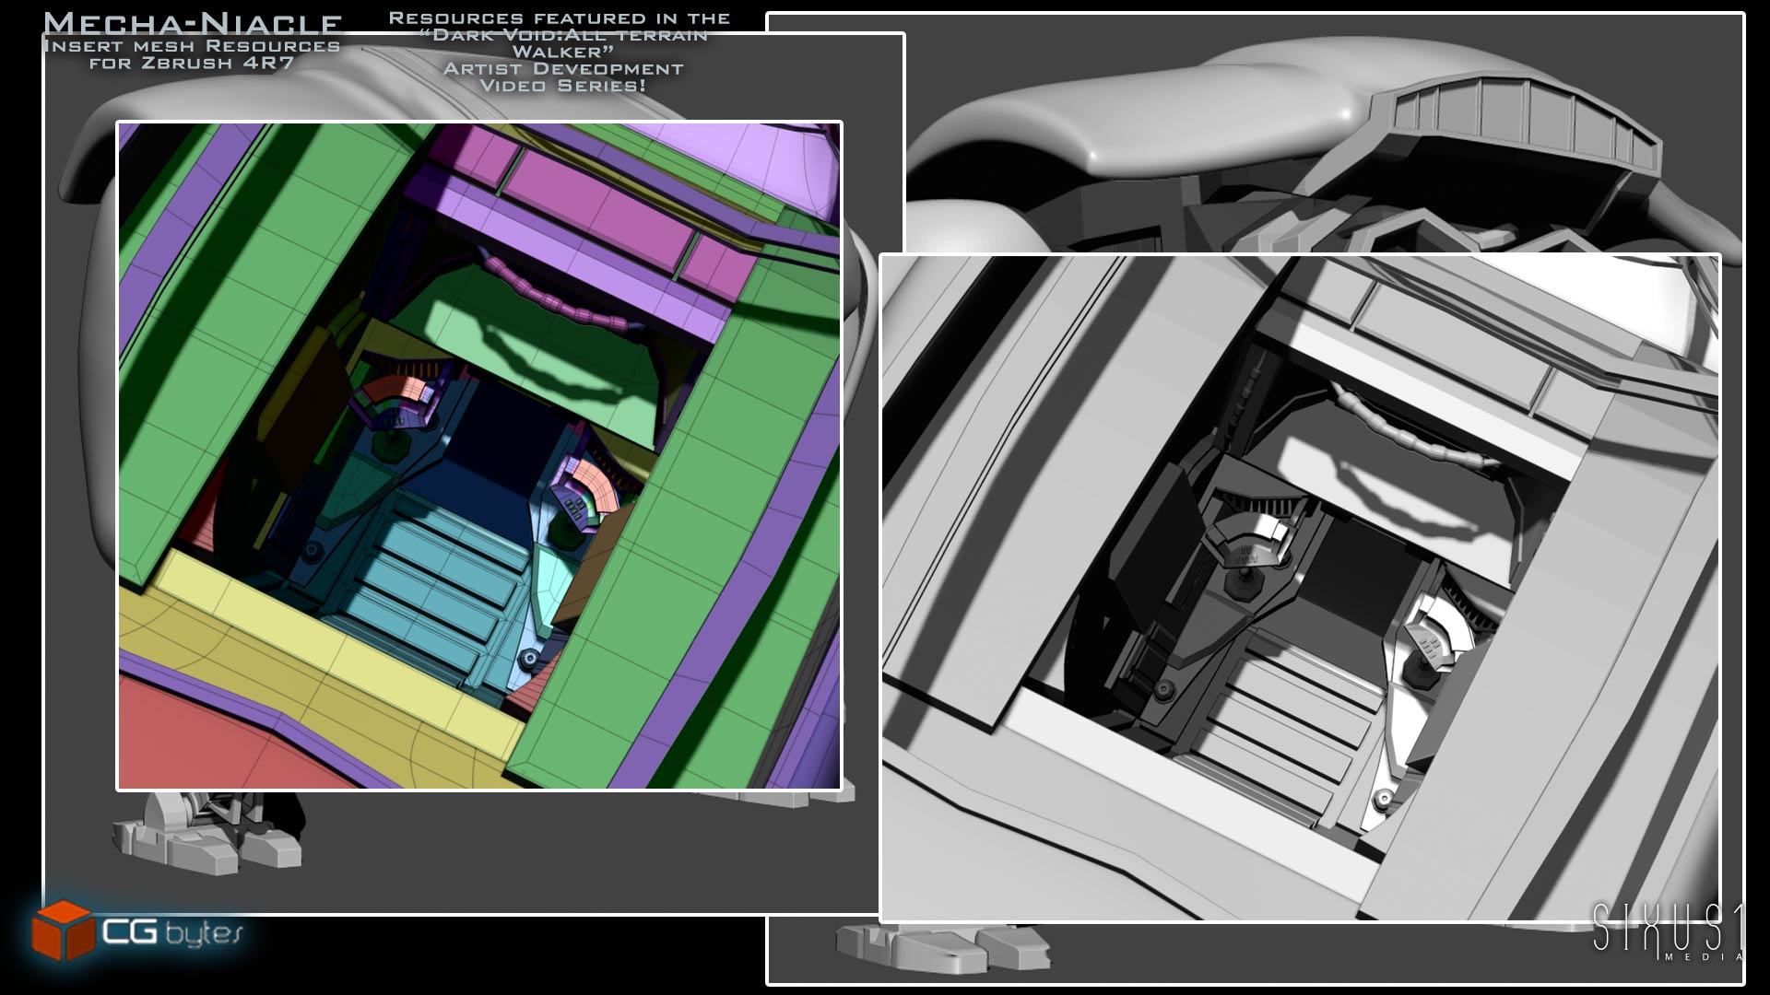Viewport: 1770px width, 995px height.
Task: Click the "Mecha-Niacle" title text
Action: point(193,23)
